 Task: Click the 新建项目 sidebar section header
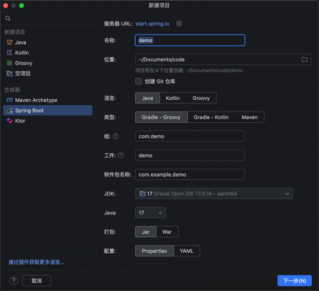point(15,32)
